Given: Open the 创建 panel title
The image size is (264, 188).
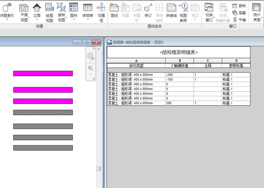Looking at the screenshot, I should coord(39,26).
